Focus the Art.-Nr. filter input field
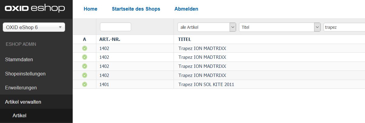 (115, 27)
